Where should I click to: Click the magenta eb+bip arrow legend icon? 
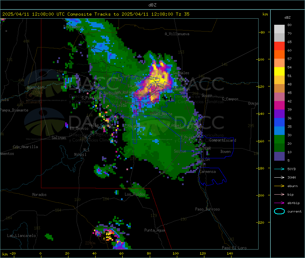tap(279, 203)
